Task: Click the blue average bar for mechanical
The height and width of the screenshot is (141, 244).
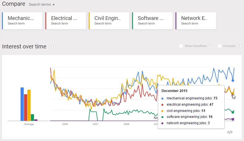Action: (22, 104)
